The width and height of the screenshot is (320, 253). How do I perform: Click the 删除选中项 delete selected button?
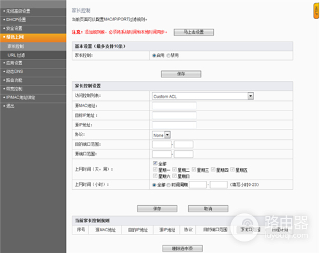point(182,249)
